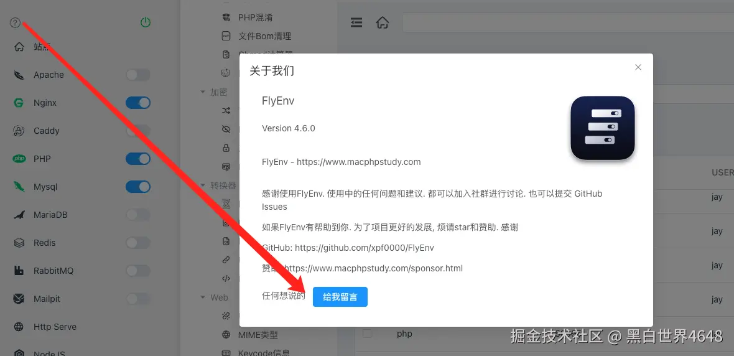Click the FlyEnv app logo in dialog
This screenshot has width=734, height=356.
(x=603, y=128)
